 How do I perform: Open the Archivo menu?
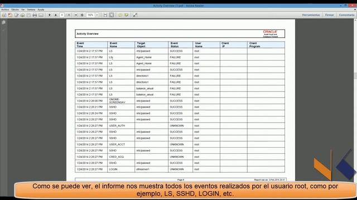click(5, 10)
